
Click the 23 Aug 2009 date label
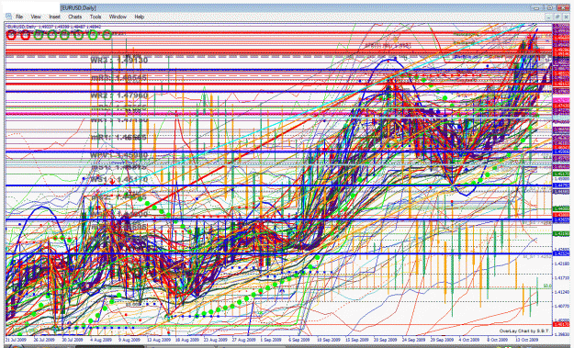click(215, 340)
